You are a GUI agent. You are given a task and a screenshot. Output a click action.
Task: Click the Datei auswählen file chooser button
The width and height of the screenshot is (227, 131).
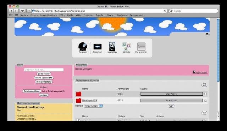click(x=32, y=91)
